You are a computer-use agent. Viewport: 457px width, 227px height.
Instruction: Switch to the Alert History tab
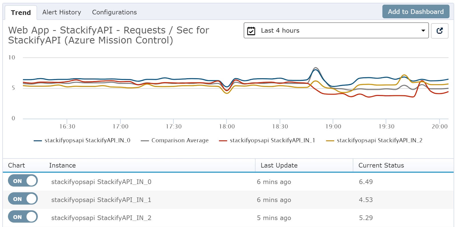click(x=61, y=12)
